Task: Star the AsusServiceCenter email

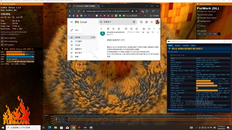Action: (143, 32)
